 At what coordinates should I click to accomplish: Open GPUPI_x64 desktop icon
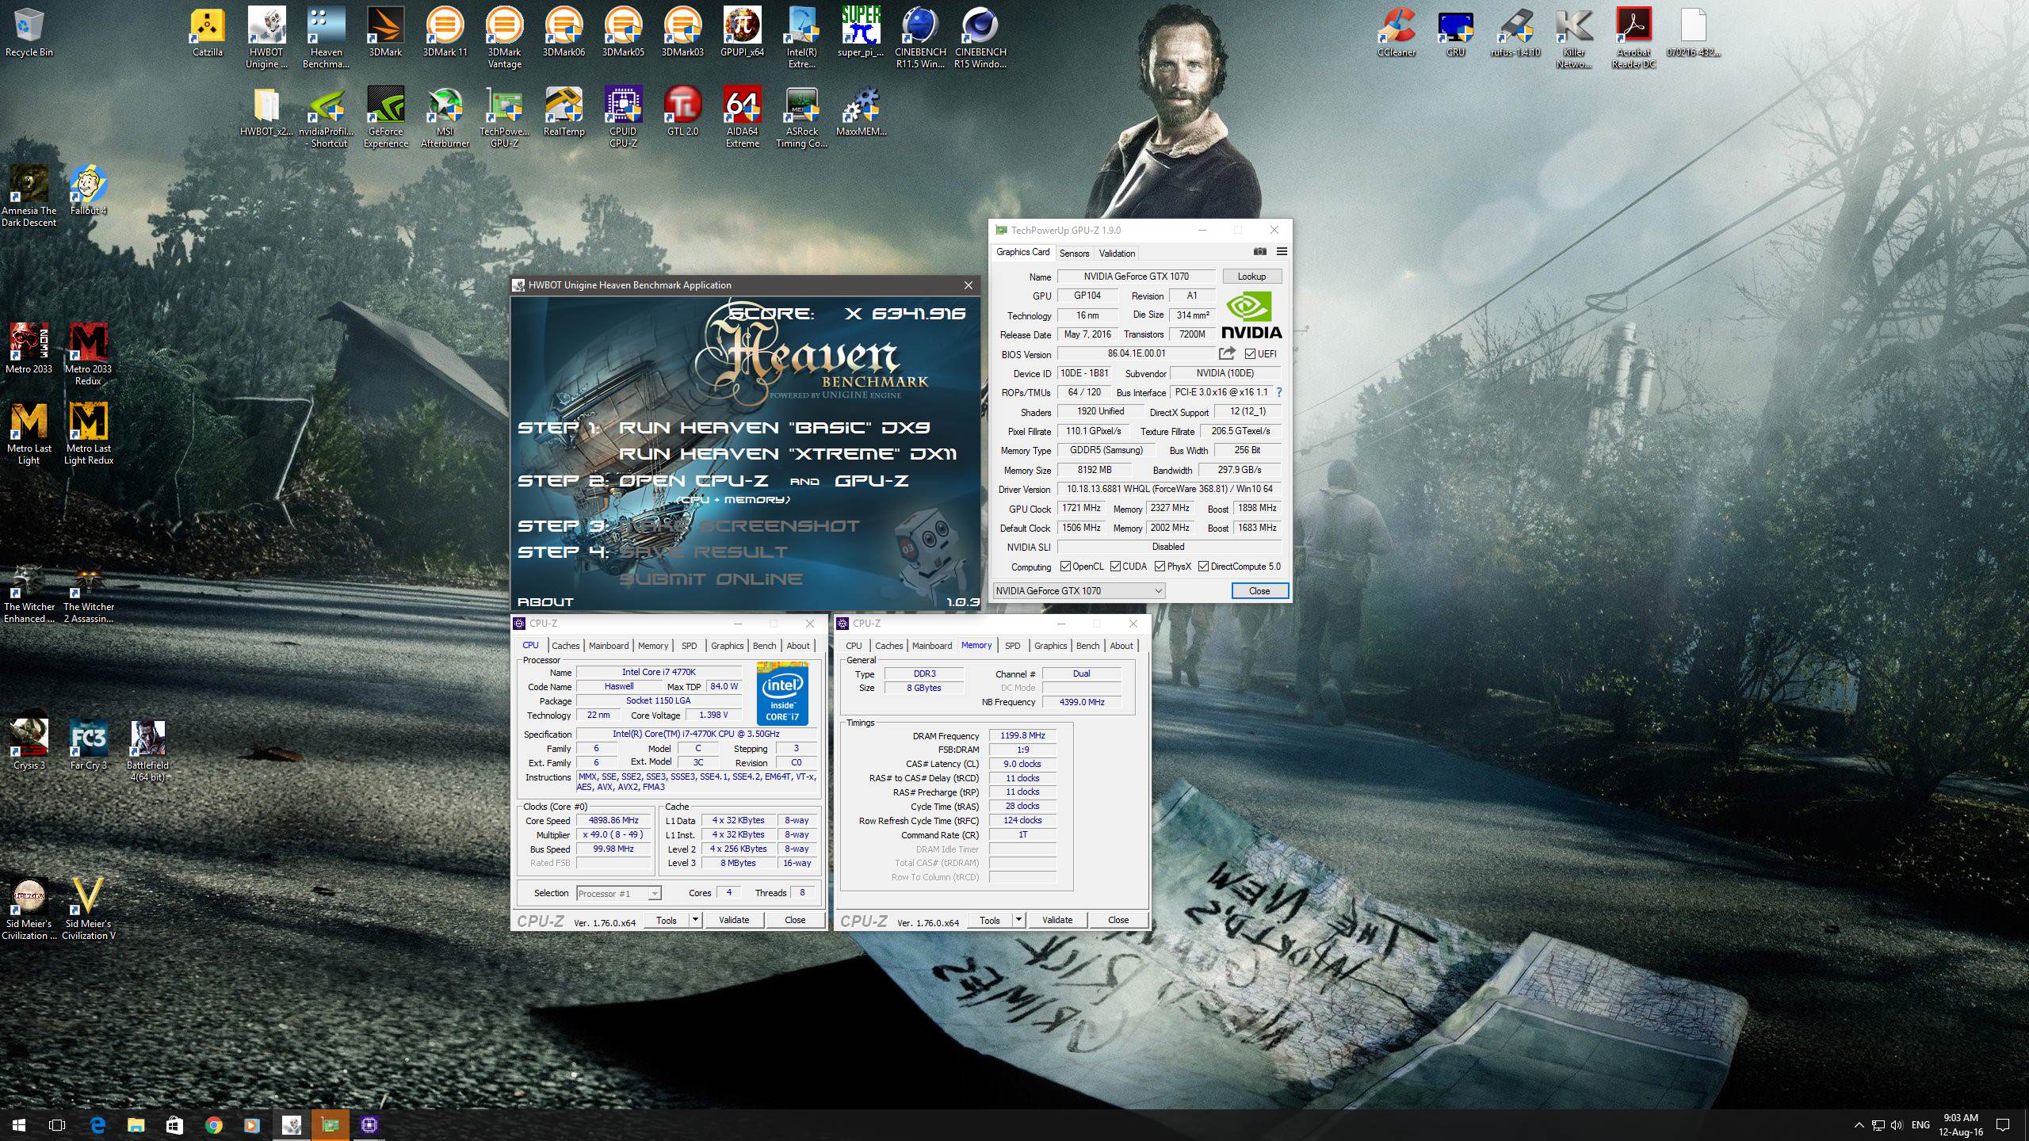click(x=742, y=33)
